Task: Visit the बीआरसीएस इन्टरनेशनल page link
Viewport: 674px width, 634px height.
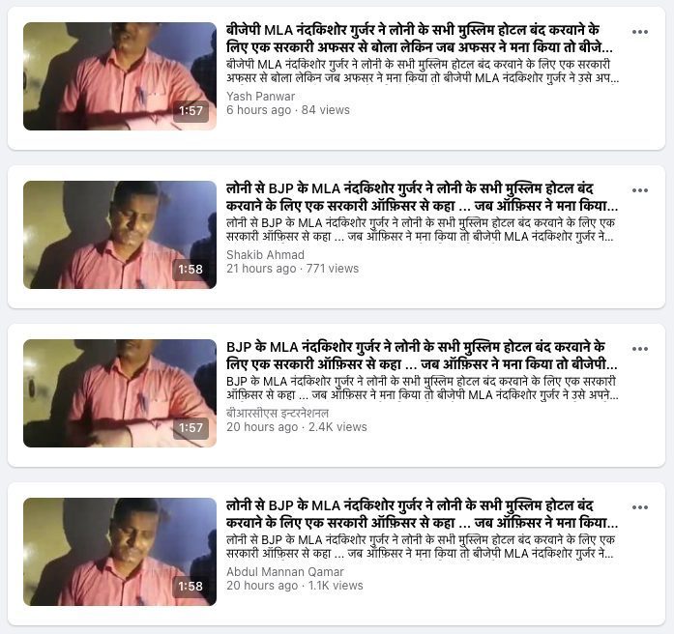Action: point(278,414)
